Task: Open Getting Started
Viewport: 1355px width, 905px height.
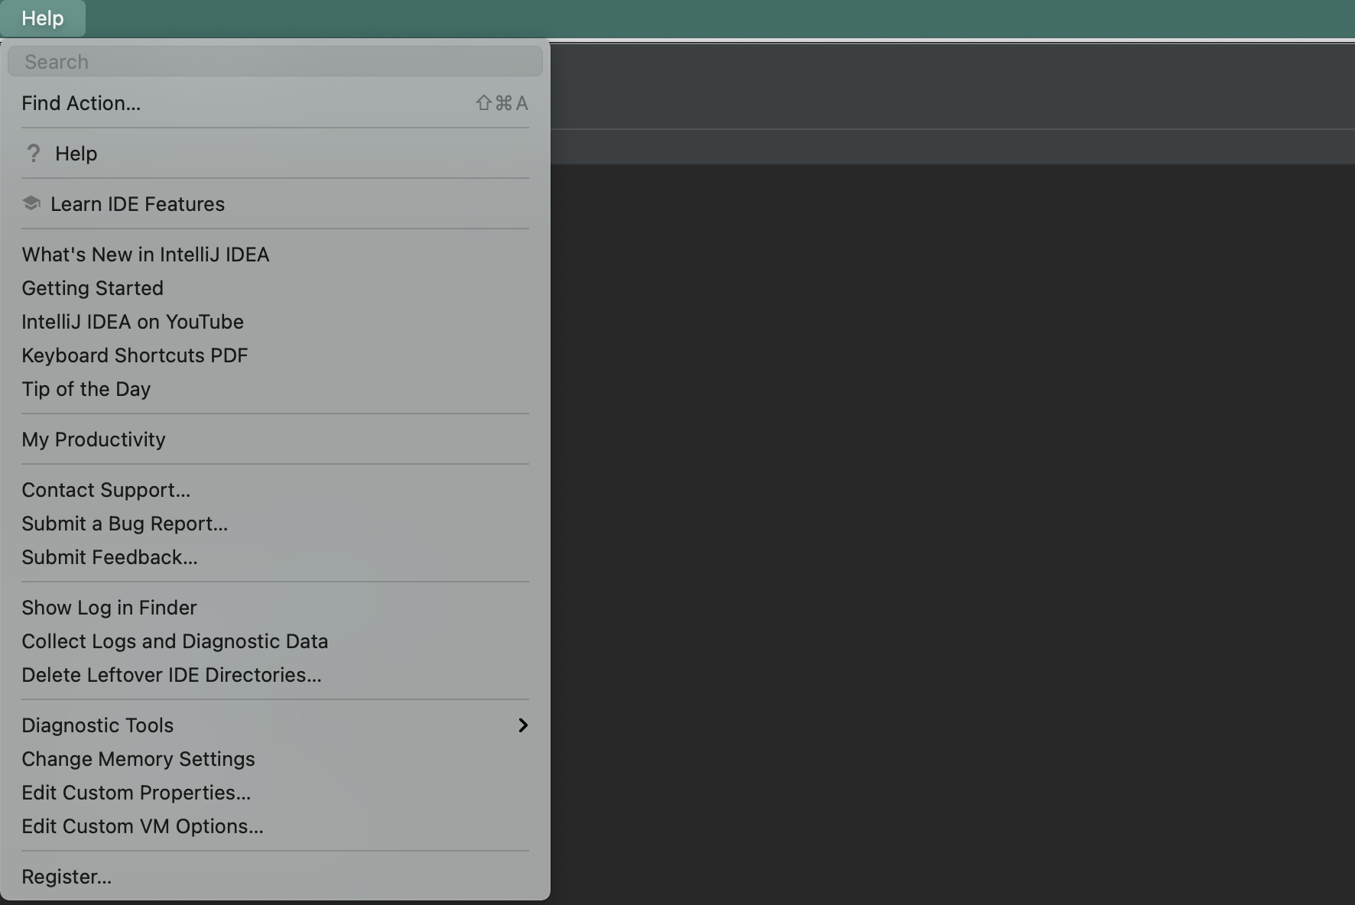Action: pyautogui.click(x=93, y=288)
